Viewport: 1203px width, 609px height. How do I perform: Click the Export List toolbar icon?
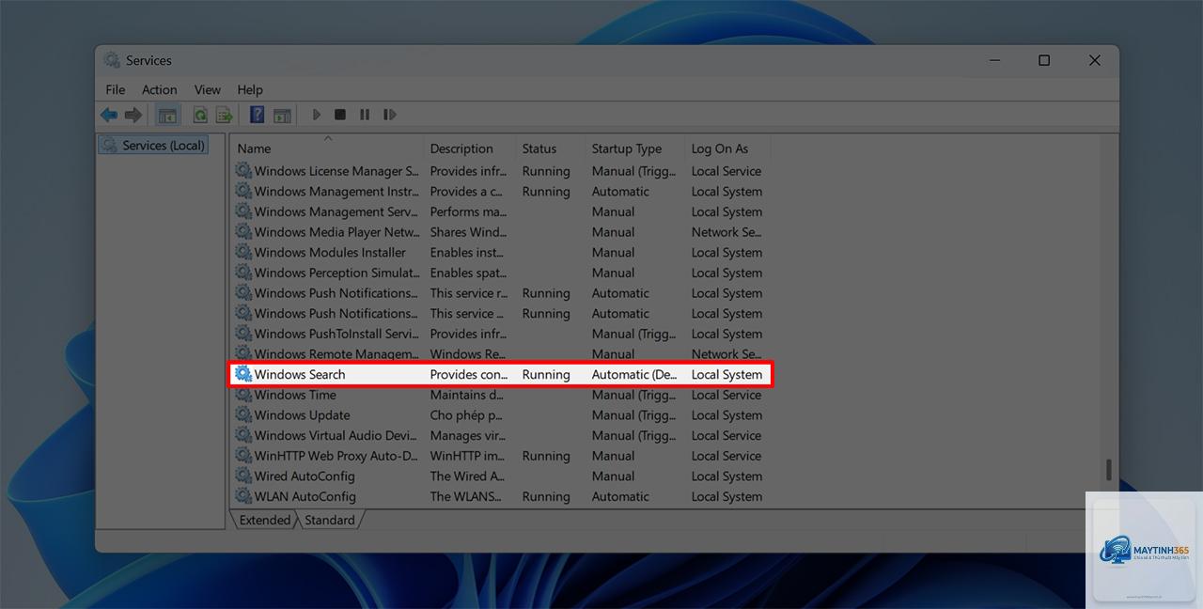click(224, 115)
